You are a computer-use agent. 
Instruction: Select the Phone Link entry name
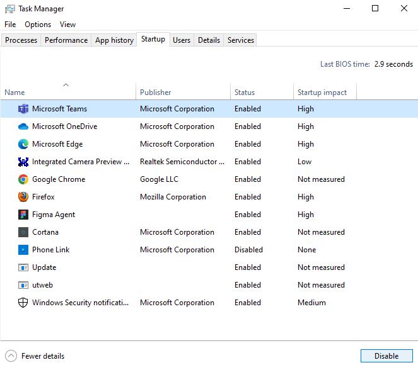50,250
